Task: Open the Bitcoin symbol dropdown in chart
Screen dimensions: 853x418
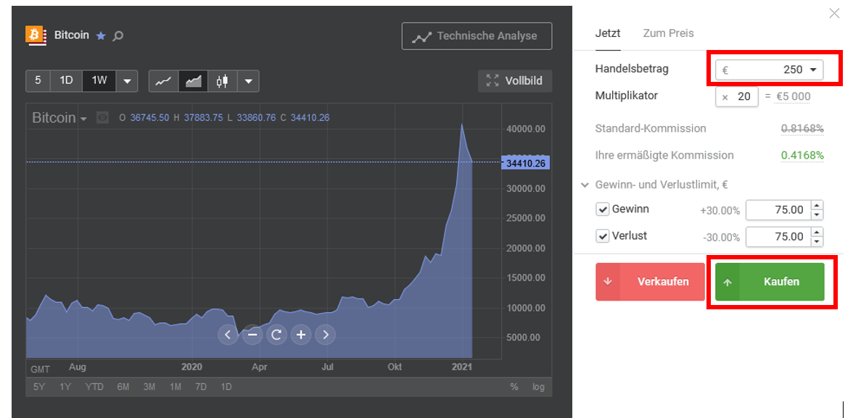Action: [84, 119]
